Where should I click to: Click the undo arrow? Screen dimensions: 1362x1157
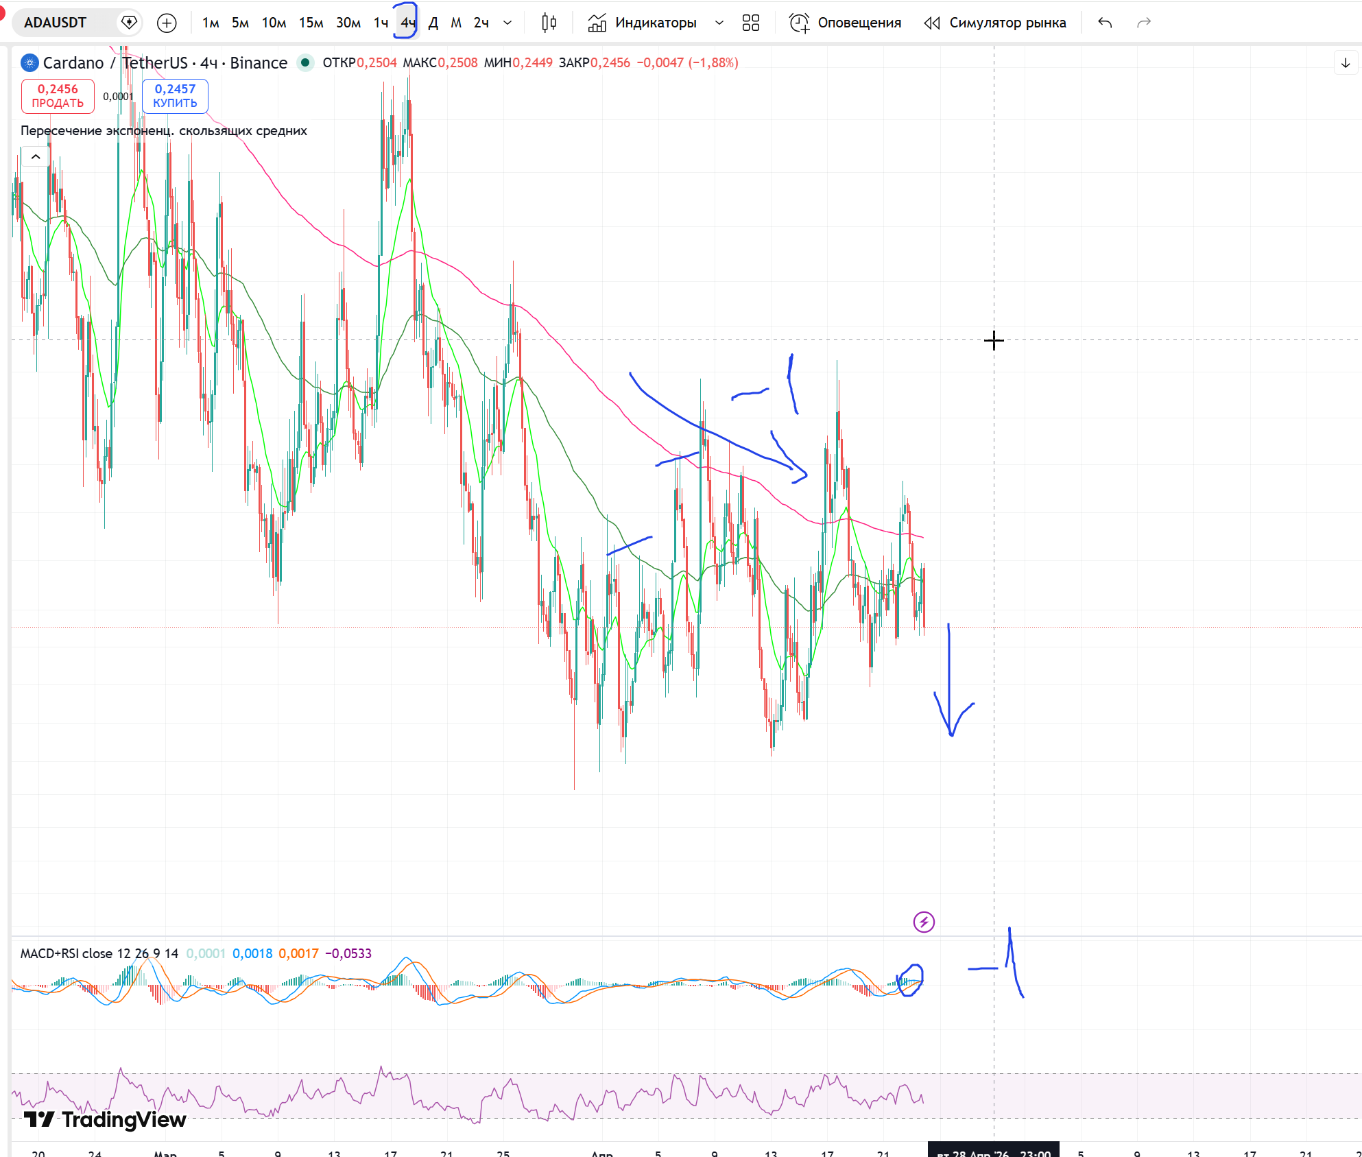[1105, 23]
